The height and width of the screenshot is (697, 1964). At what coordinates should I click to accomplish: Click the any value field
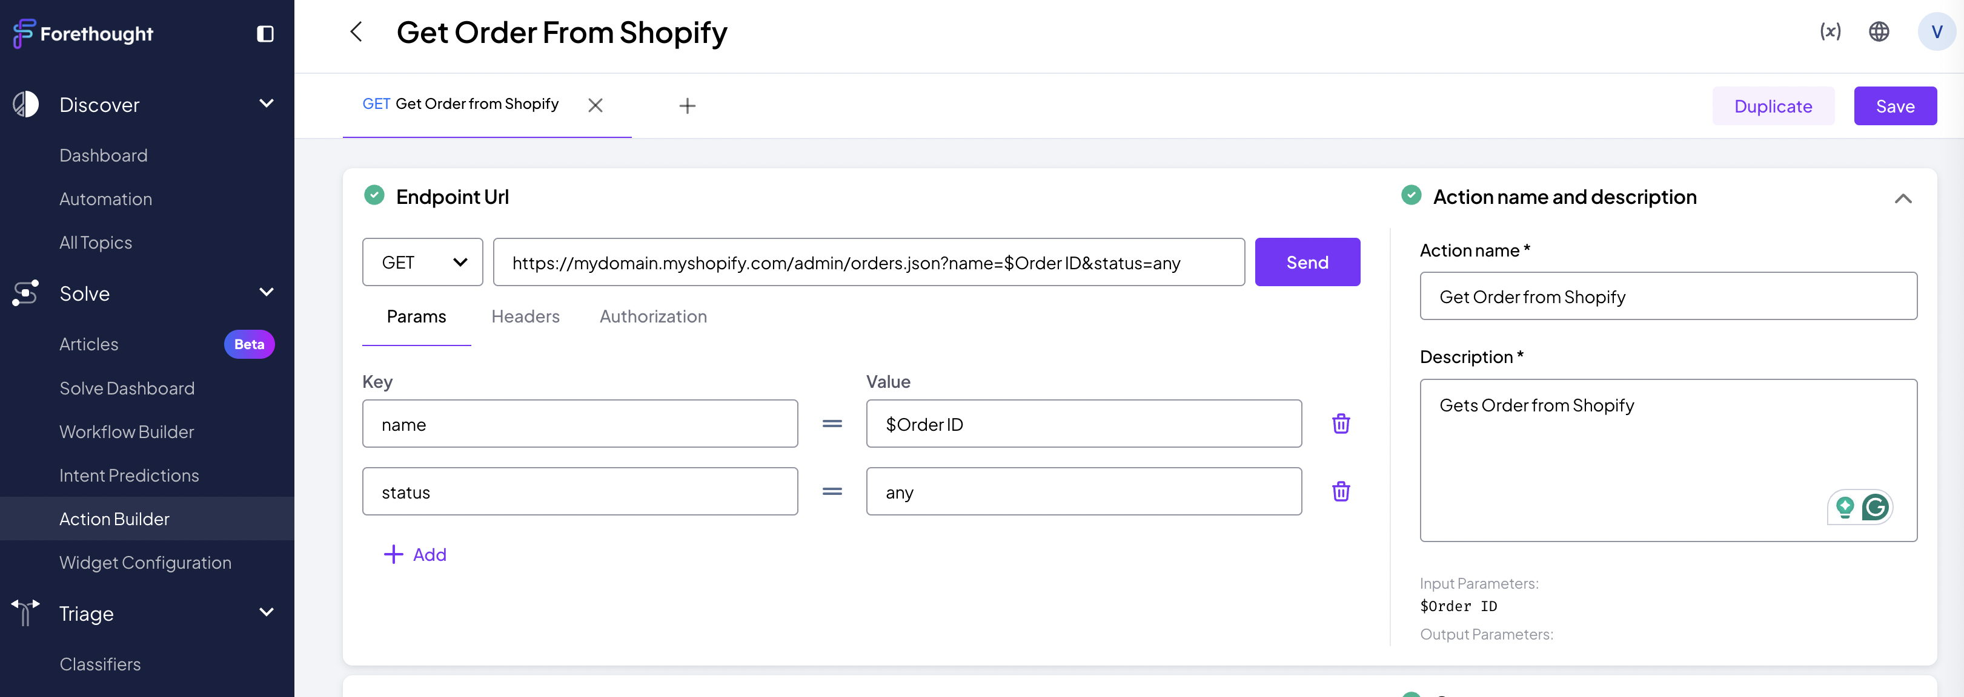click(x=1083, y=491)
